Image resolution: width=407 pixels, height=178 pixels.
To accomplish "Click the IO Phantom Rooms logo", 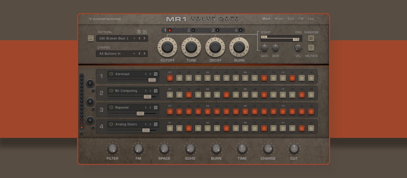I will [x=105, y=19].
